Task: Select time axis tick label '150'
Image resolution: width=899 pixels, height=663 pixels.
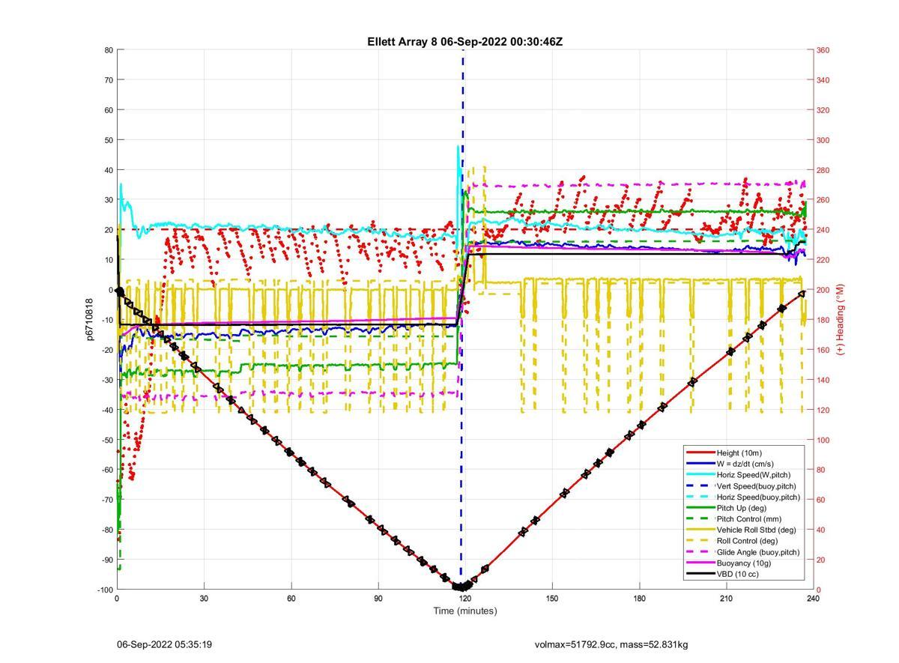Action: 552,599
